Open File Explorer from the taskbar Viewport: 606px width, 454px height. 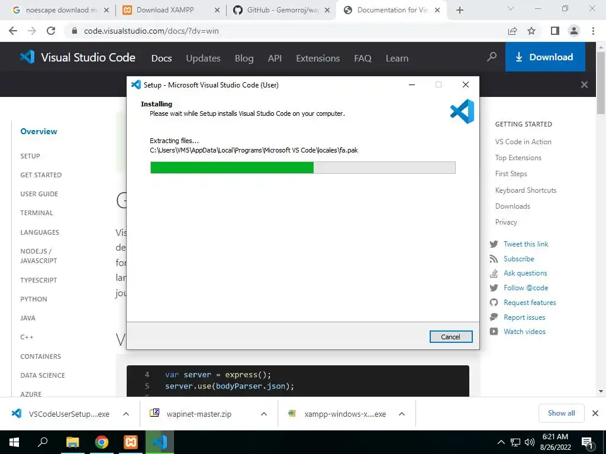pos(73,442)
